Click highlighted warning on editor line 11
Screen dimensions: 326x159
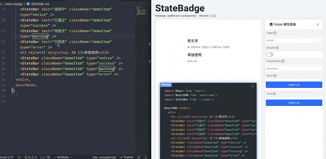pos(40,36)
